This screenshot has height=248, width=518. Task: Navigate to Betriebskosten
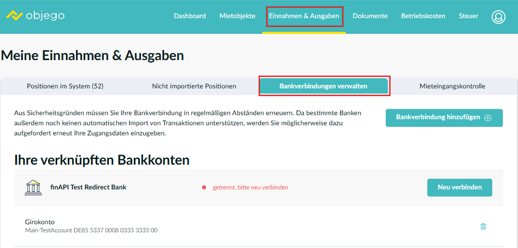point(423,16)
